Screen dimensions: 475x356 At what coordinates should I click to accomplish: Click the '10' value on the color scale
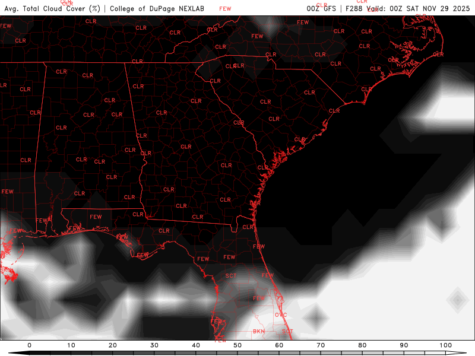(x=71, y=345)
